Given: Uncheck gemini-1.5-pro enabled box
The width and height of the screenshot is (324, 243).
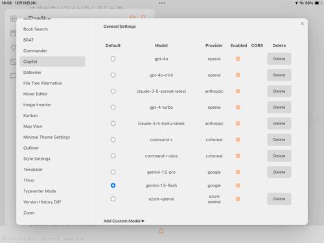Looking at the screenshot, I should (238, 172).
